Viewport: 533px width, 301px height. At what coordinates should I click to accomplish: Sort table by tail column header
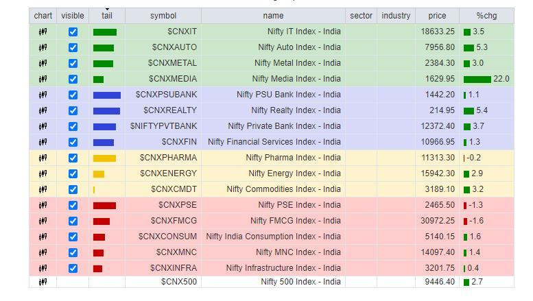[107, 16]
